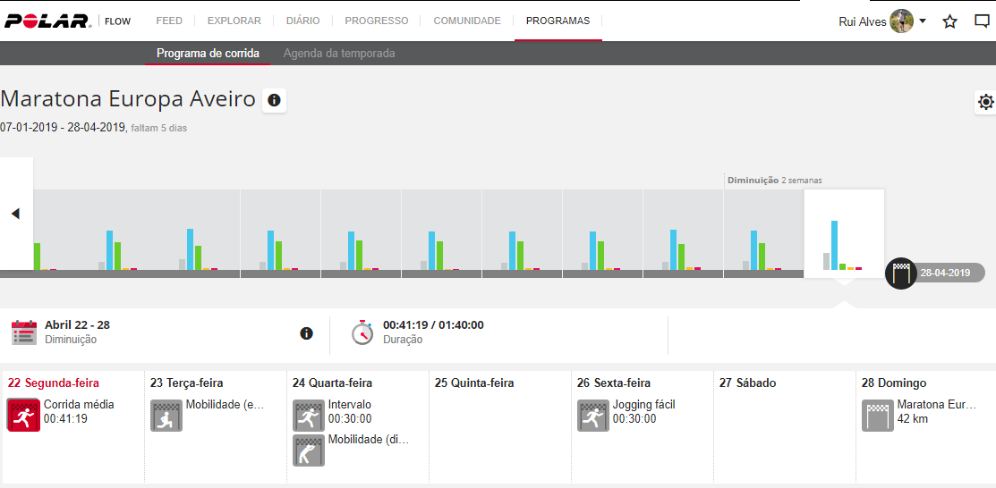The image size is (996, 488).
Task: Open Friday's Jogging fácil icon
Action: 593,415
